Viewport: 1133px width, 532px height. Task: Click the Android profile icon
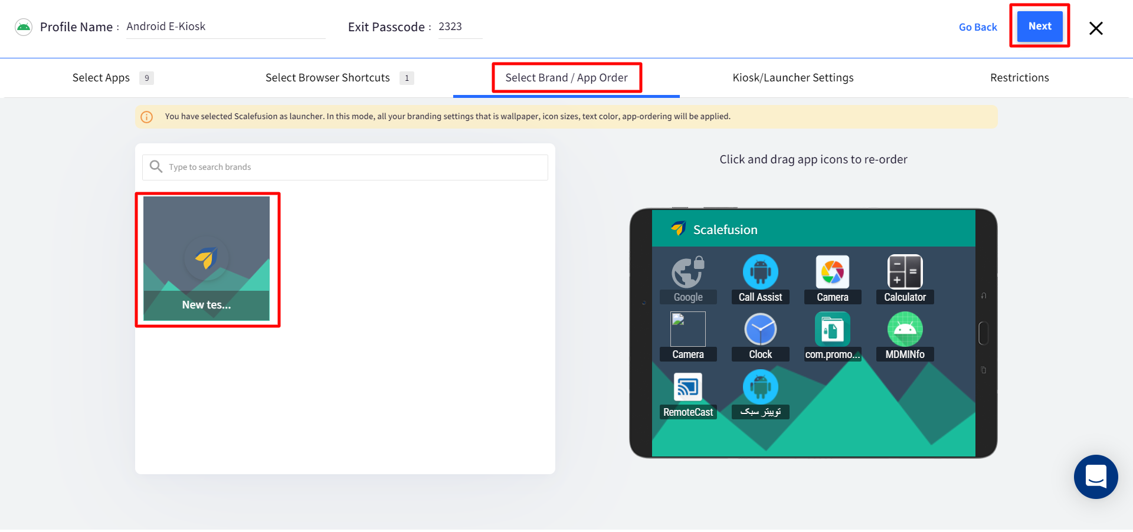coord(24,27)
